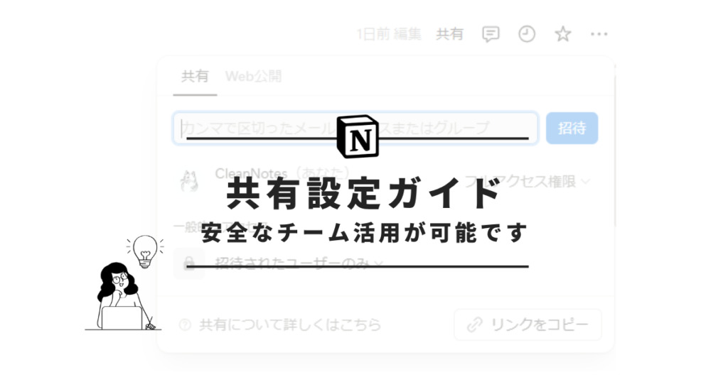728x382 pixels.
Task: Click リンクをコピー button
Action: [x=528, y=324]
